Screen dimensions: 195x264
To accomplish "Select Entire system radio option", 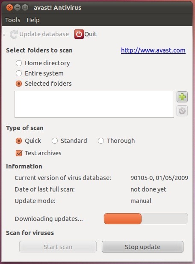I will point(19,73).
